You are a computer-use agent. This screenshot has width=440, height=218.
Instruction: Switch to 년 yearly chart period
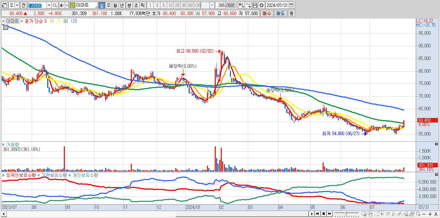click(x=122, y=5)
